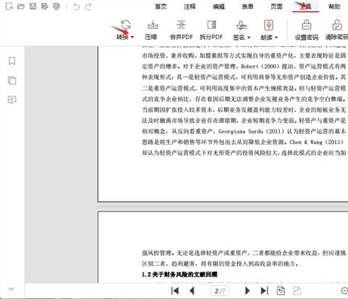Select the 工具 tab
The width and height of the screenshot is (348, 299).
[305, 7]
